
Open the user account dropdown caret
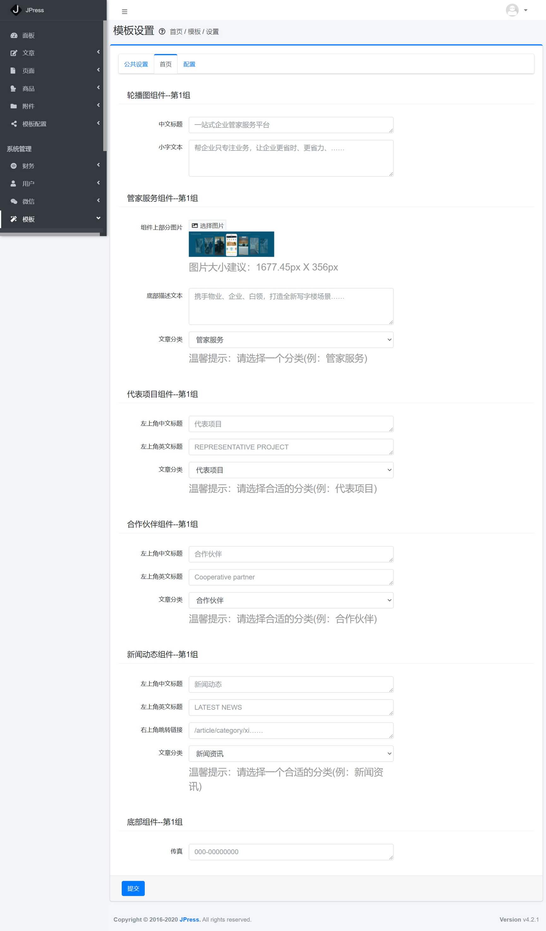click(x=526, y=10)
